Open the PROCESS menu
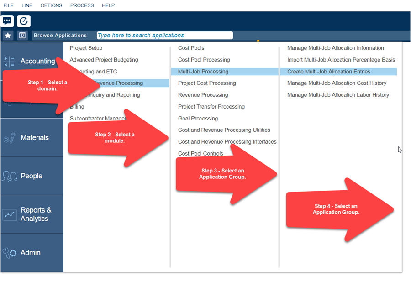Screen dimensions: 411x281 tap(82, 5)
